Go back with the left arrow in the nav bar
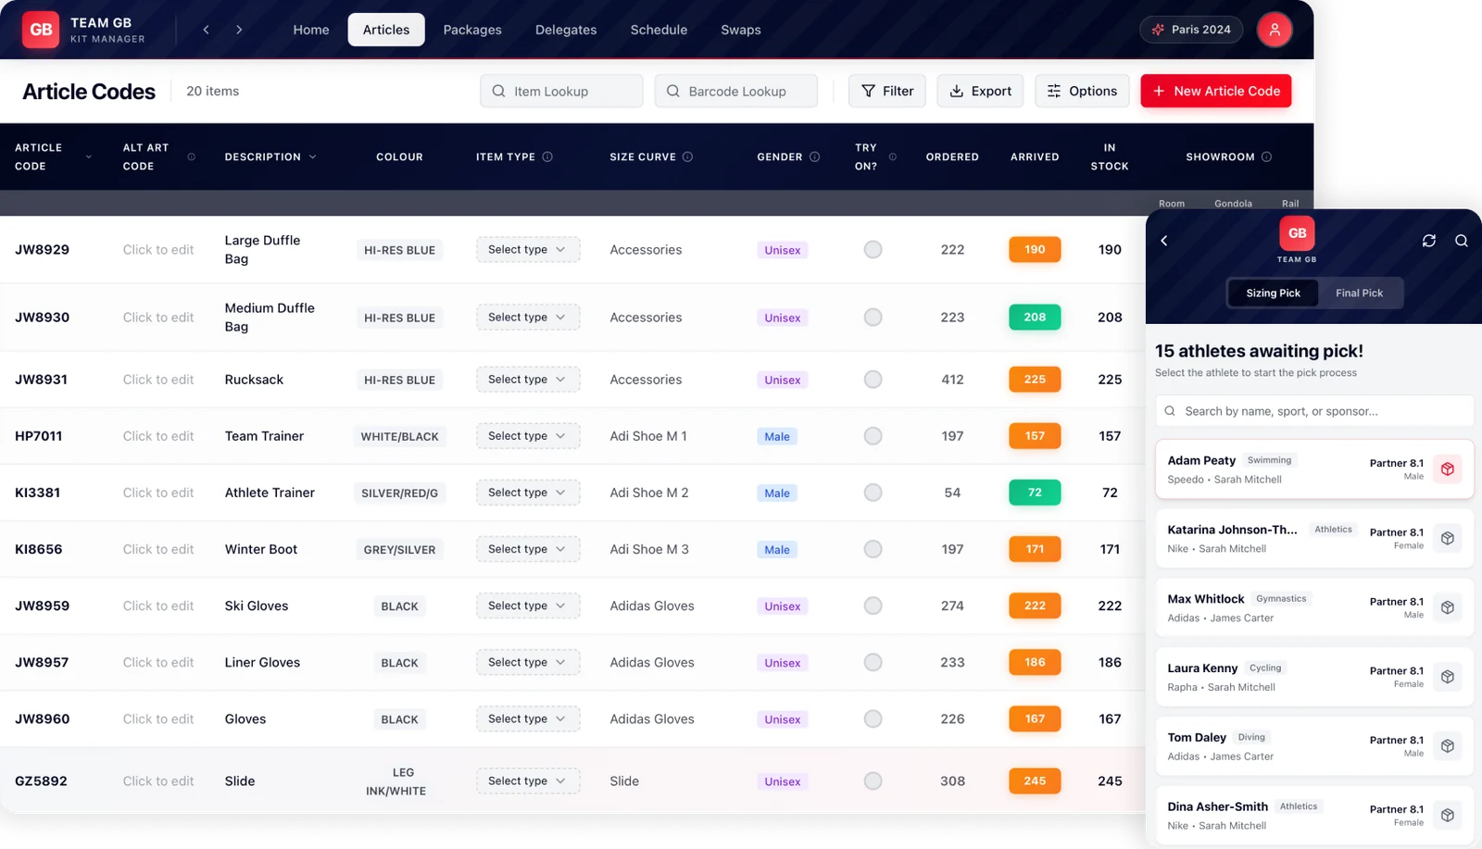The height and width of the screenshot is (849, 1482). [x=207, y=30]
